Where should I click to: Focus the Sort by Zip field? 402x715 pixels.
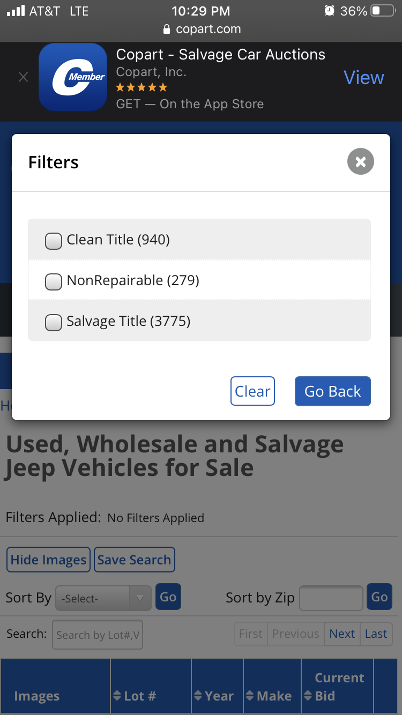pyautogui.click(x=331, y=598)
